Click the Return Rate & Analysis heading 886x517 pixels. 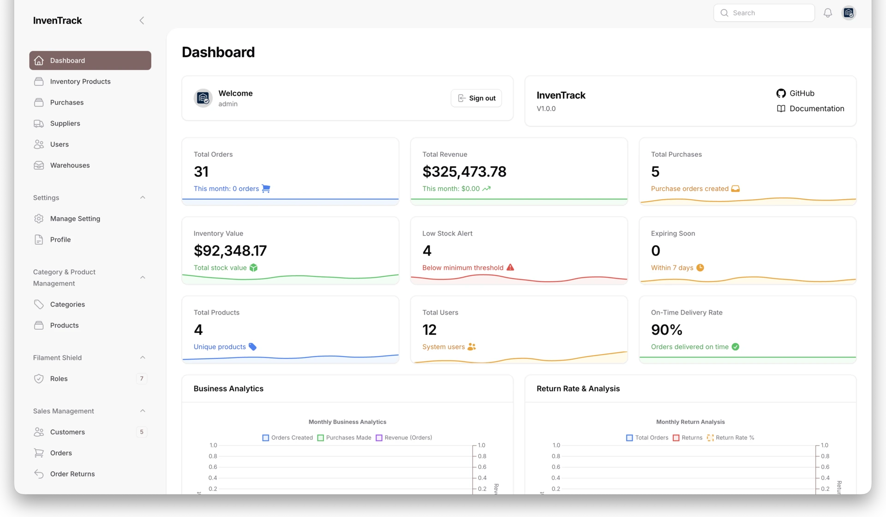pos(578,389)
